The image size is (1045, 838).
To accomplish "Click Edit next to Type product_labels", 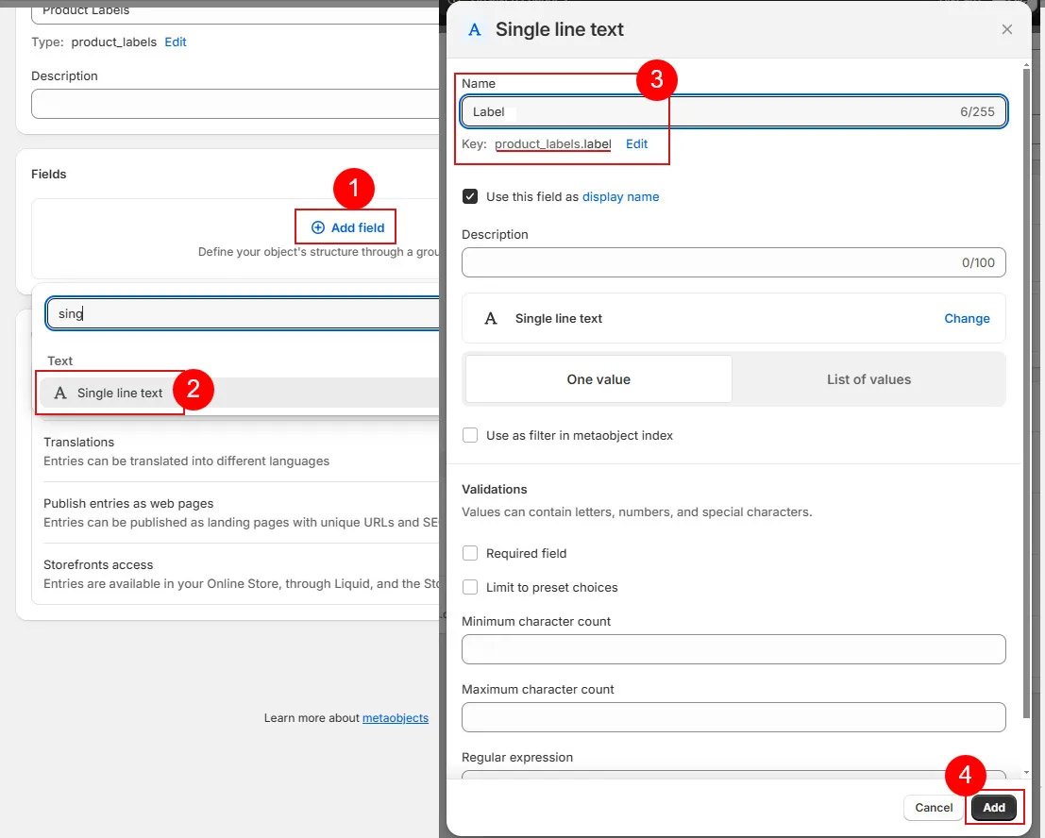I will click(x=176, y=42).
